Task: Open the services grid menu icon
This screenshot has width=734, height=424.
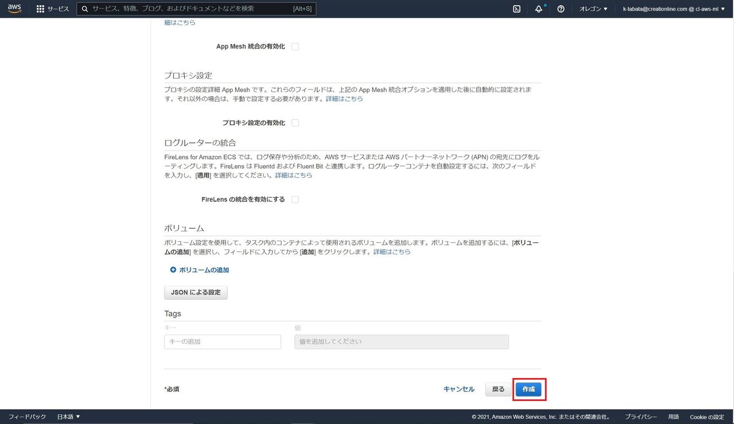Action: (x=40, y=9)
